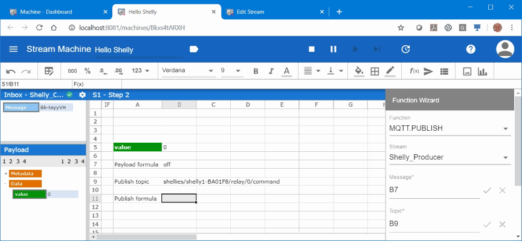Click the insert function f(x) icon

coord(414,71)
